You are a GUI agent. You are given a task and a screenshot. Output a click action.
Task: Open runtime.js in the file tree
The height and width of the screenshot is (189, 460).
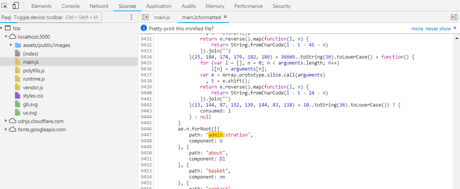(34, 79)
